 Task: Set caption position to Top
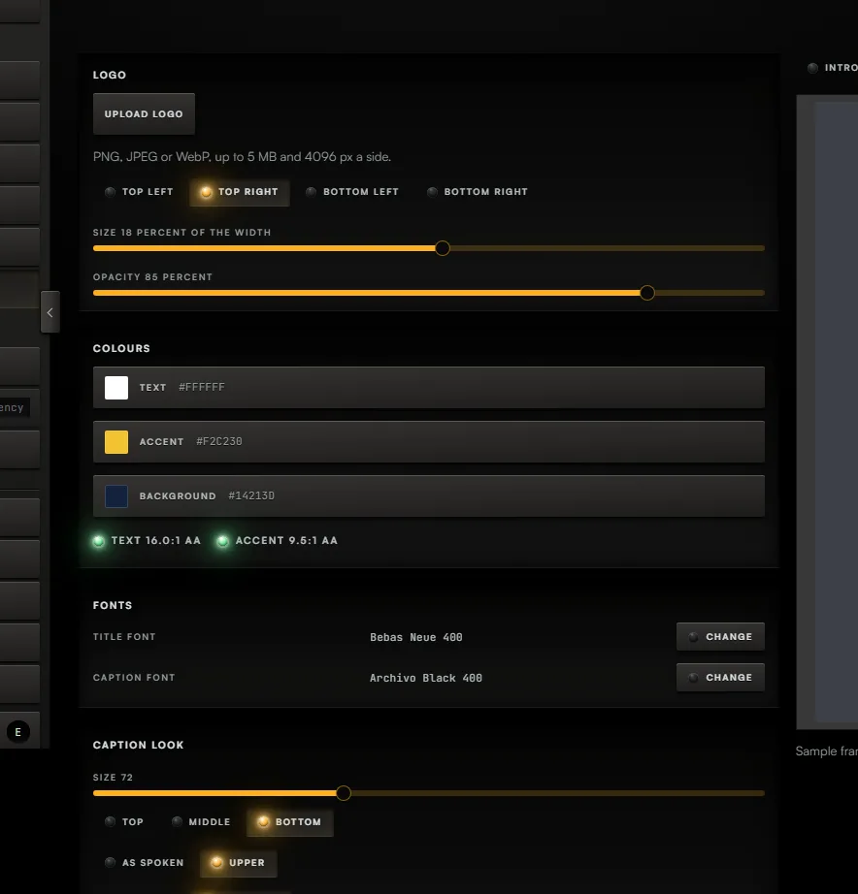(124, 822)
